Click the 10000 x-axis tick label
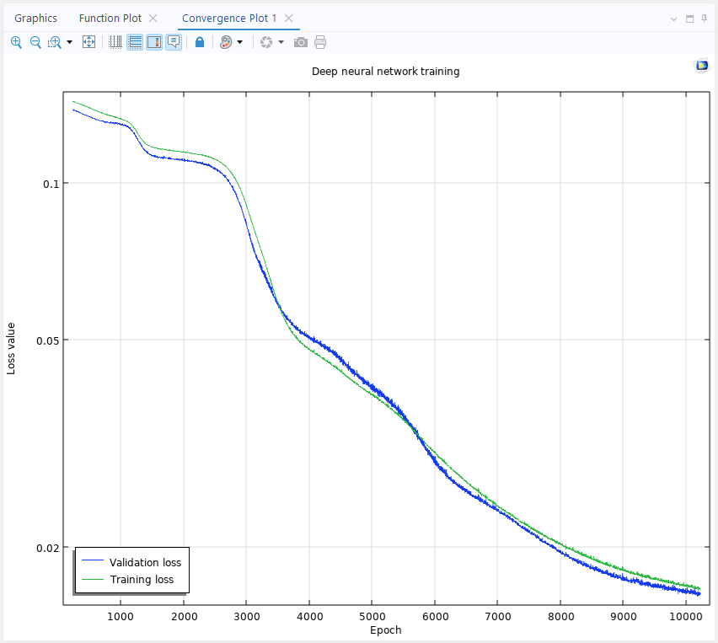 point(685,616)
